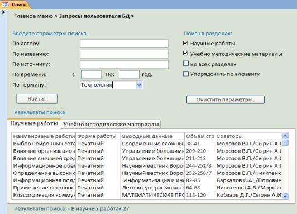Viewport: 297px width, 214px height.
Task: Click status text В научных работах 27
Action: tap(100, 209)
